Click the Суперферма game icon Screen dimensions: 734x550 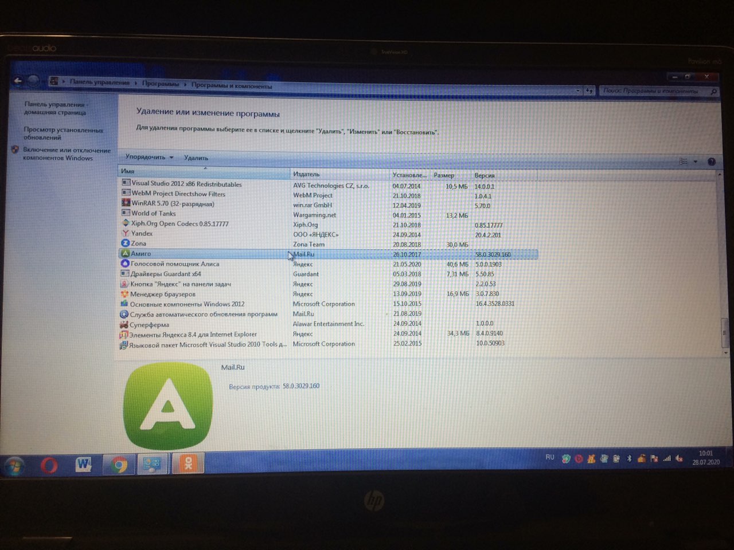(124, 324)
